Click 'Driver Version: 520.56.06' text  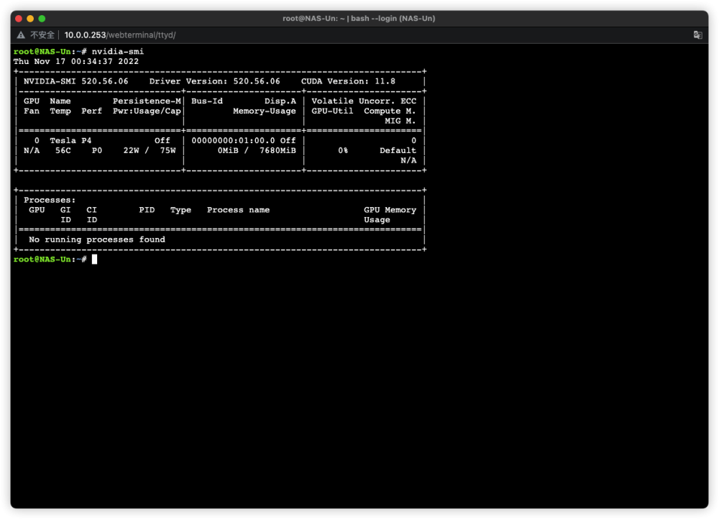click(214, 81)
